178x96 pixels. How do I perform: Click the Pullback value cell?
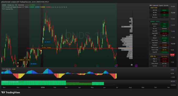click(164, 45)
